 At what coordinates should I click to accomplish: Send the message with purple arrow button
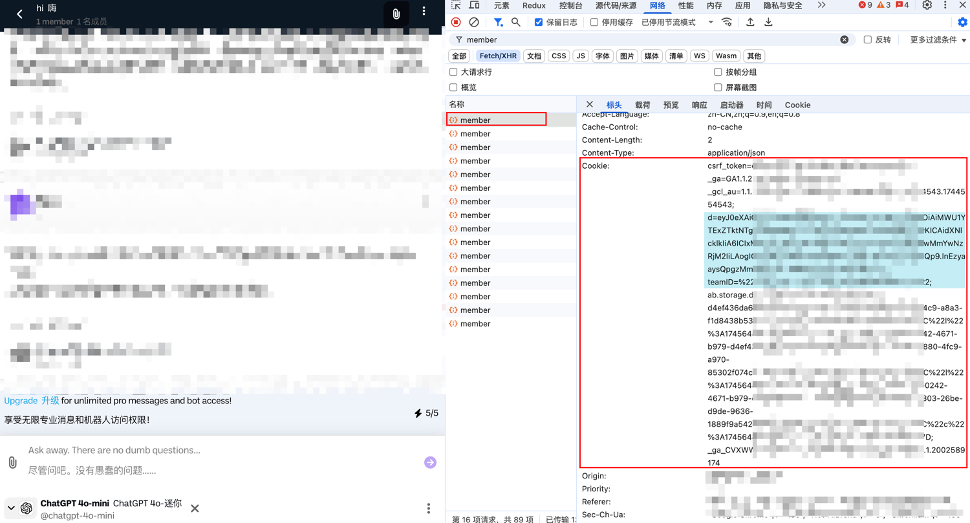coord(430,462)
